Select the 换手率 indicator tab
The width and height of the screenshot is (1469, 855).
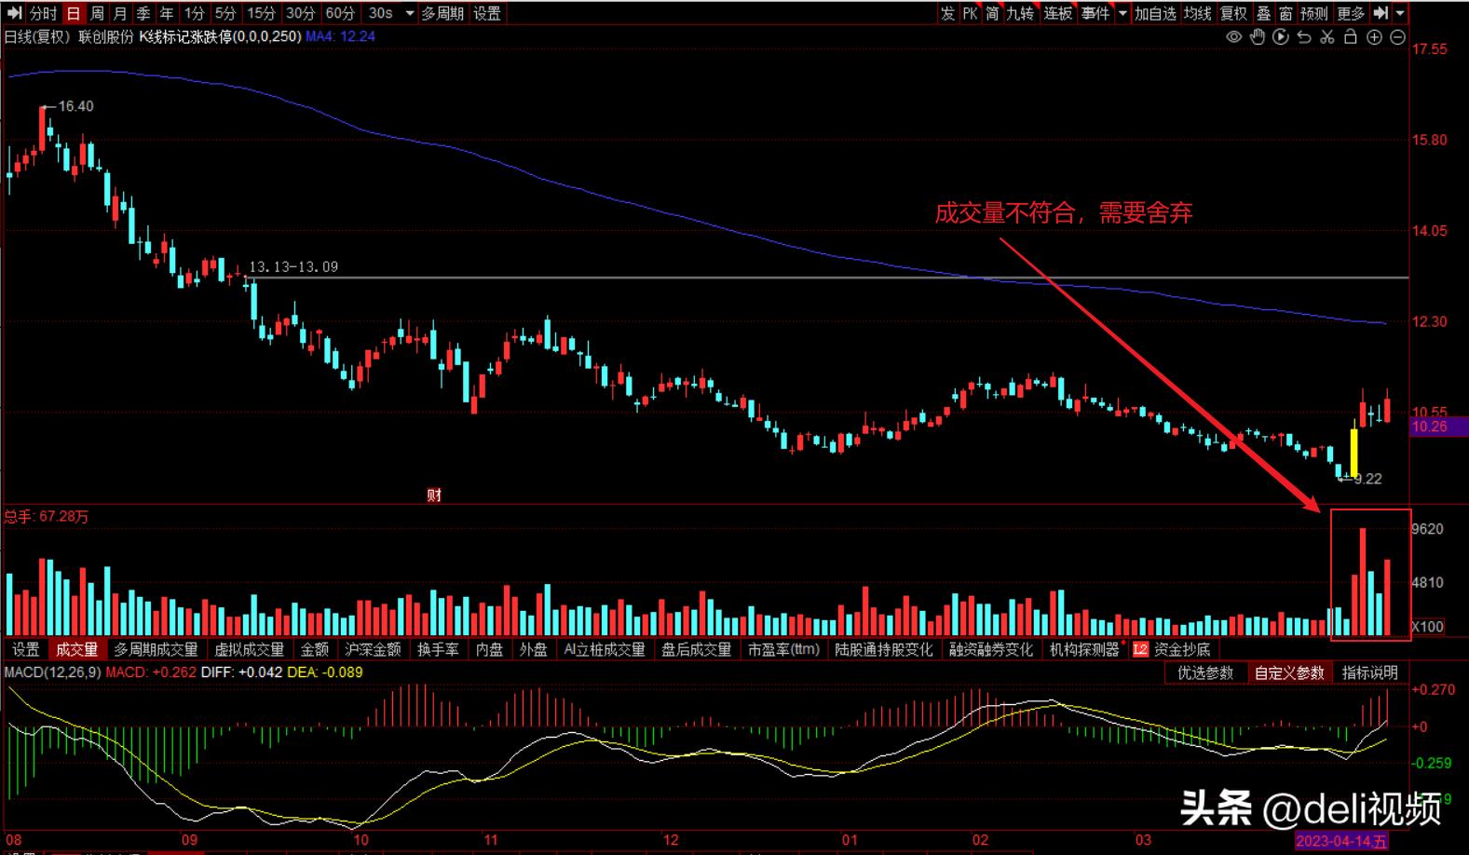[437, 649]
